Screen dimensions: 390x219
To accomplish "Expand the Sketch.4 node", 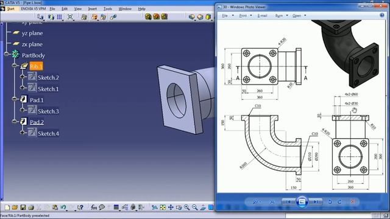I will (23, 133).
